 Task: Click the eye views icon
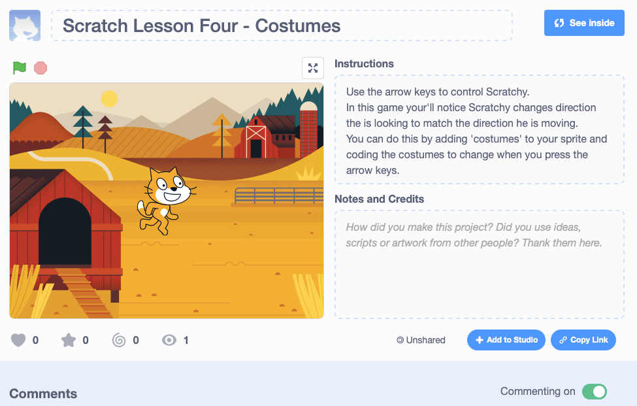pyautogui.click(x=169, y=340)
